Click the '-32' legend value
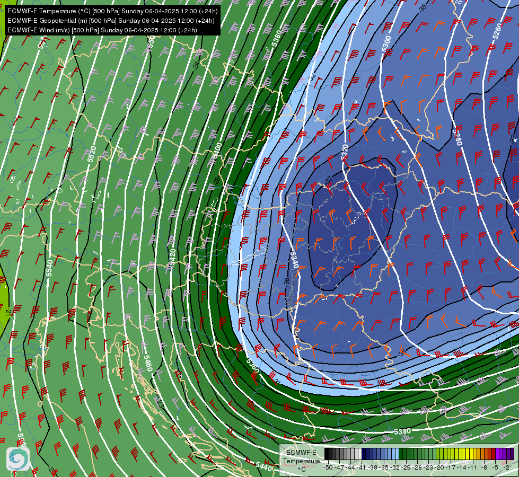This screenshot has height=477, width=519. 395,468
